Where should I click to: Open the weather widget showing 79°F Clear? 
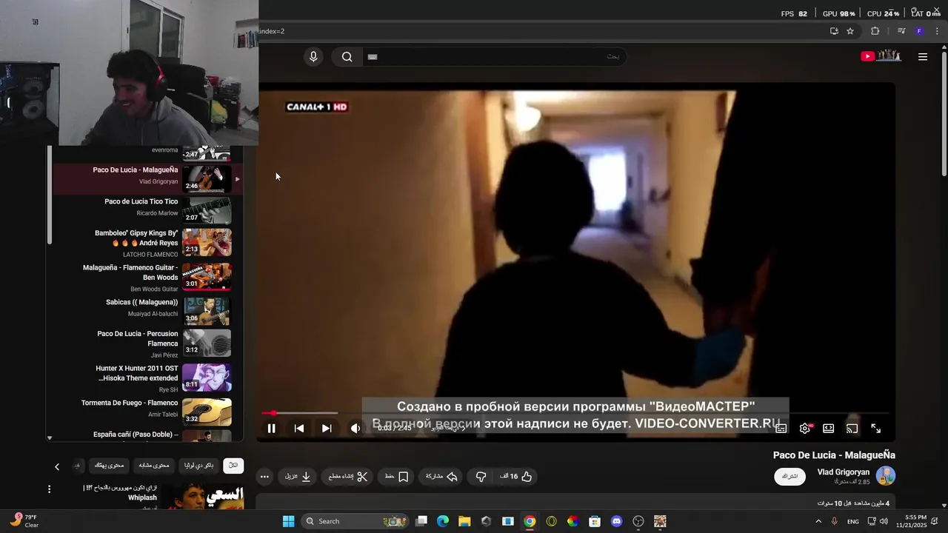pyautogui.click(x=24, y=521)
